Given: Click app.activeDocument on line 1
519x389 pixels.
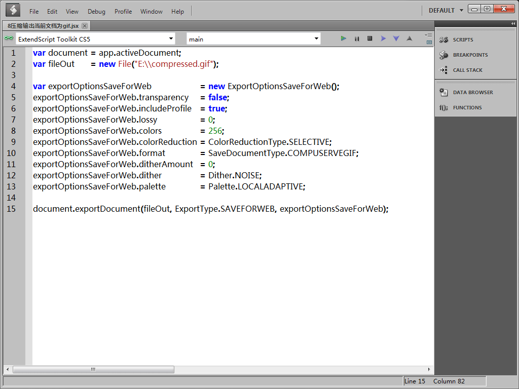Looking at the screenshot, I should pos(139,53).
